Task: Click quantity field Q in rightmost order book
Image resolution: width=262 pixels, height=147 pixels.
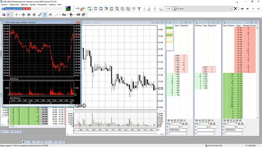Action: (241, 127)
